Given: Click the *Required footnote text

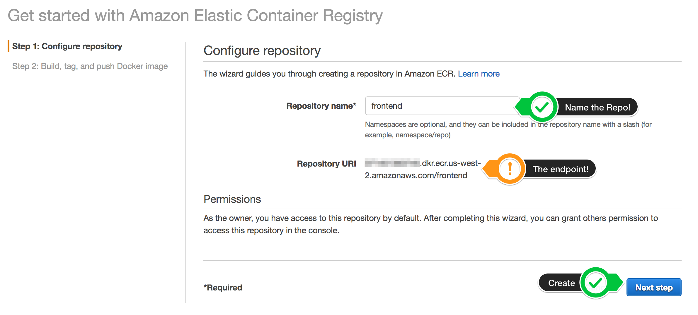Looking at the screenshot, I should coord(223,288).
